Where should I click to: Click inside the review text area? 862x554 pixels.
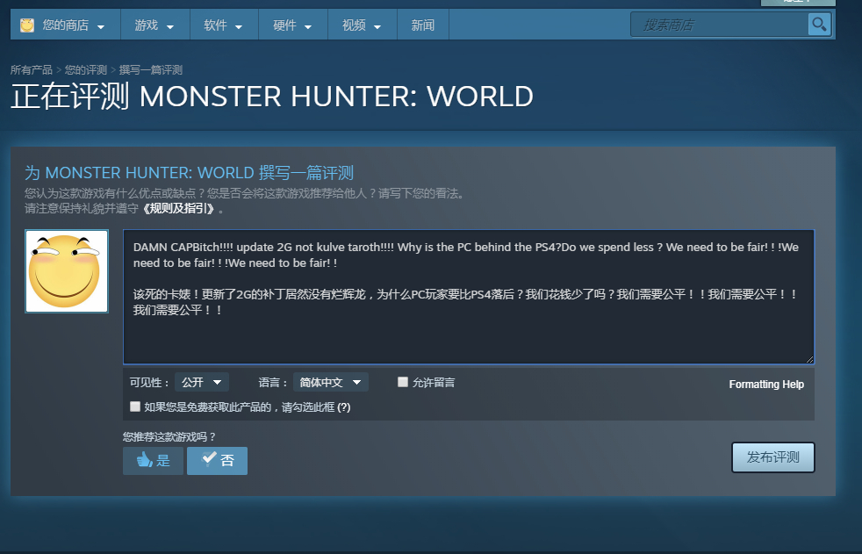click(469, 297)
